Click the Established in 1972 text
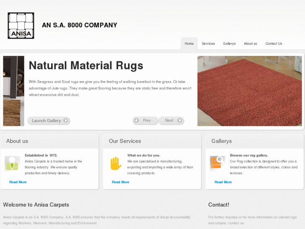305x229 pixels. click(41, 155)
